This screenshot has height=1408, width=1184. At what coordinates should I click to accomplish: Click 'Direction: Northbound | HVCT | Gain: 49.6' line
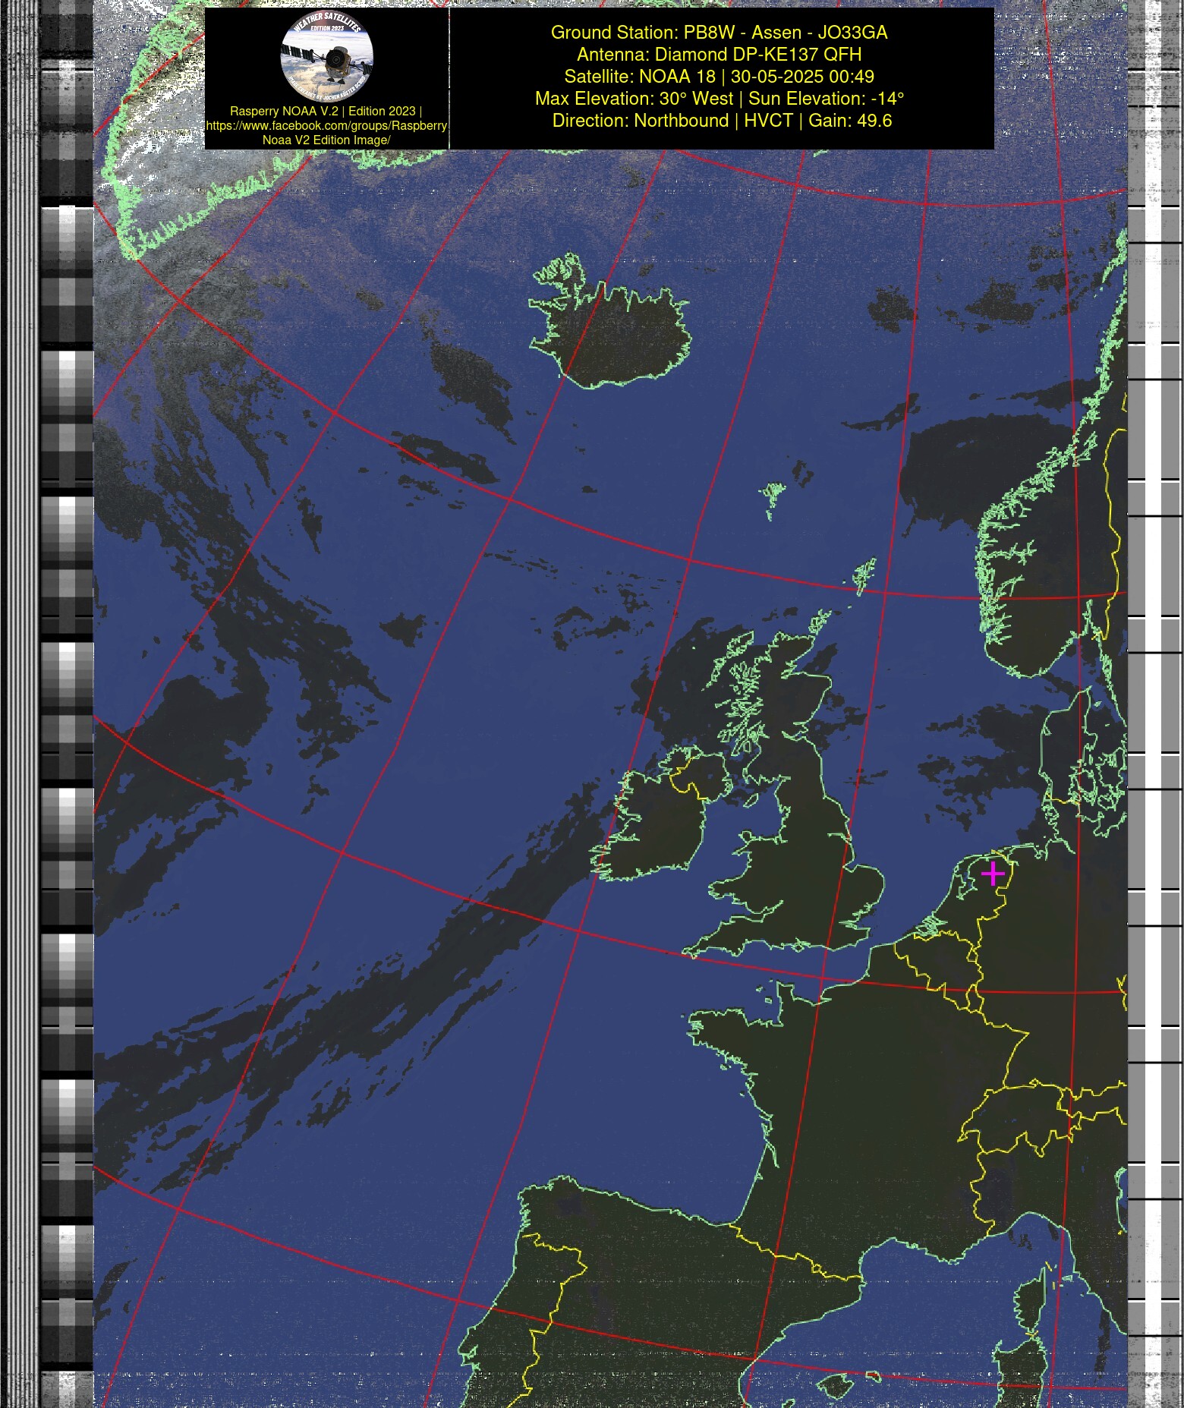click(722, 121)
